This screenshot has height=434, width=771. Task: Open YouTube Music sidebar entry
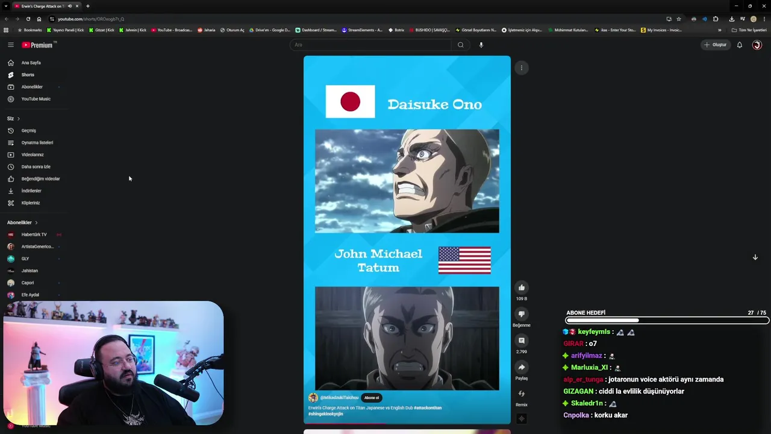tap(36, 99)
